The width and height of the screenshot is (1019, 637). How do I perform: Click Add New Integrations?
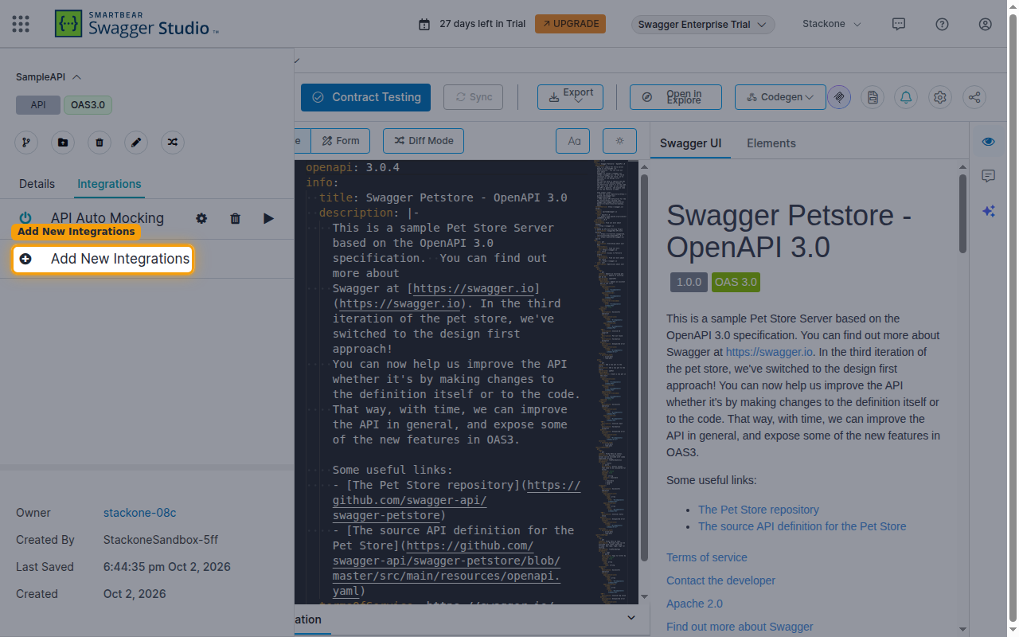pos(103,259)
